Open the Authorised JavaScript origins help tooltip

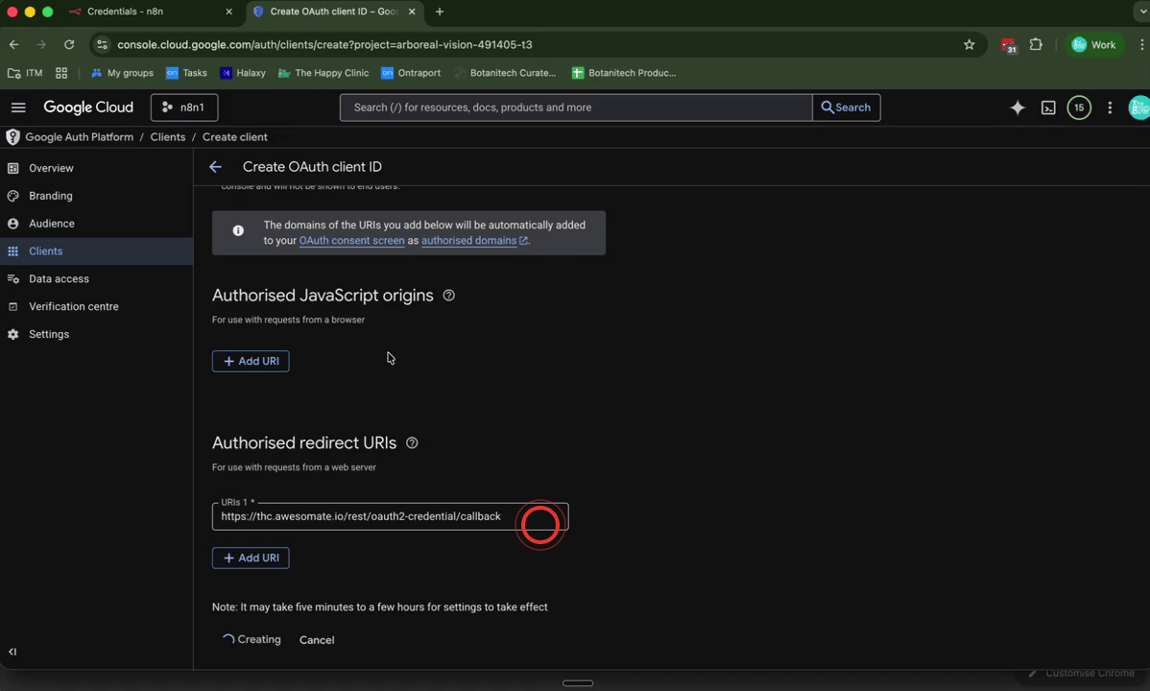click(x=448, y=296)
